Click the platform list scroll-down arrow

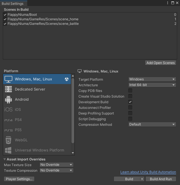[73, 153]
